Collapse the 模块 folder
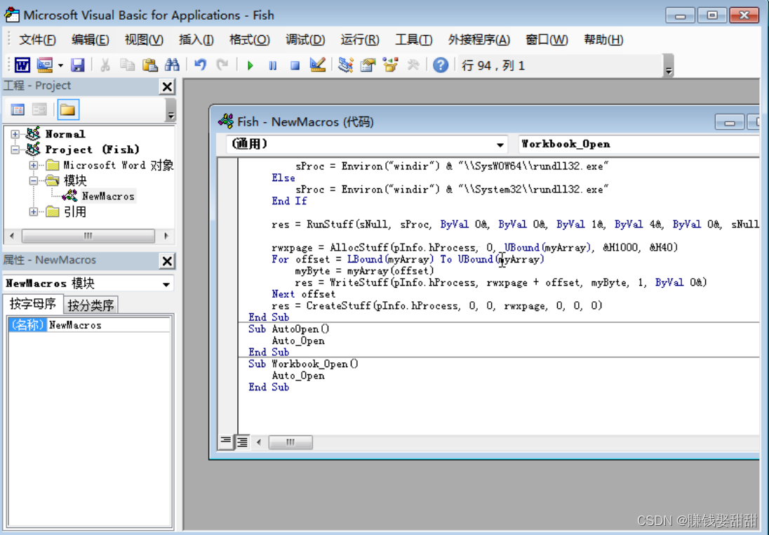This screenshot has height=535, width=769. (x=34, y=180)
